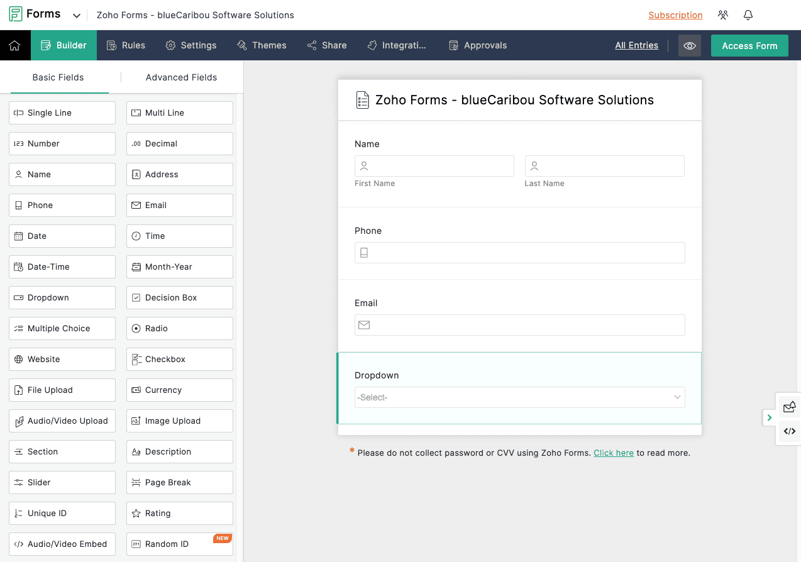
Task: Add a Name field from palette
Action: click(62, 174)
